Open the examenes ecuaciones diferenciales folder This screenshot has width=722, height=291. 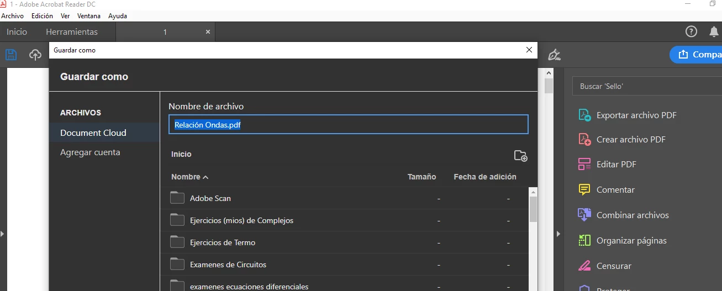point(344,283)
